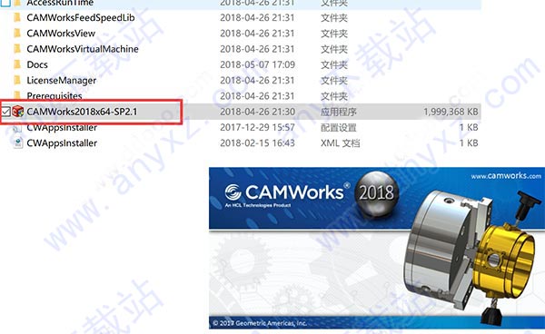Click the LicenseManager folder name
This screenshot has height=334, width=545.
[62, 81]
